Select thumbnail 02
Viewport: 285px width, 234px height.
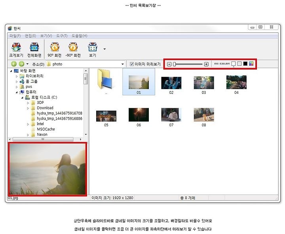coord(171,83)
